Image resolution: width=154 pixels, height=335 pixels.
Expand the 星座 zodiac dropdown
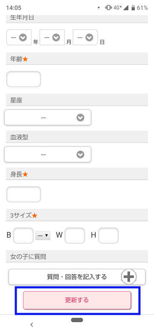pyautogui.click(x=47, y=117)
